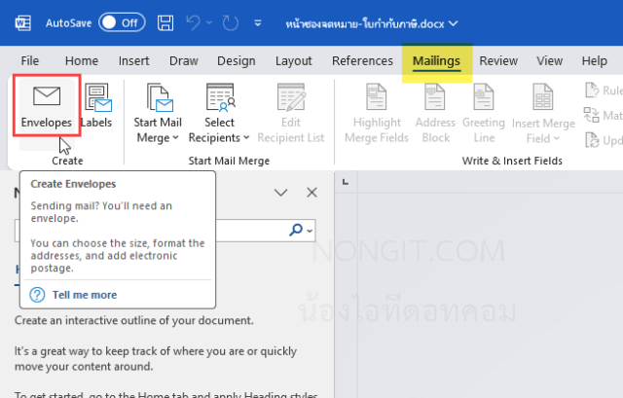623x398 pixels.
Task: Click the ruler tab selector box
Action: [346, 182]
